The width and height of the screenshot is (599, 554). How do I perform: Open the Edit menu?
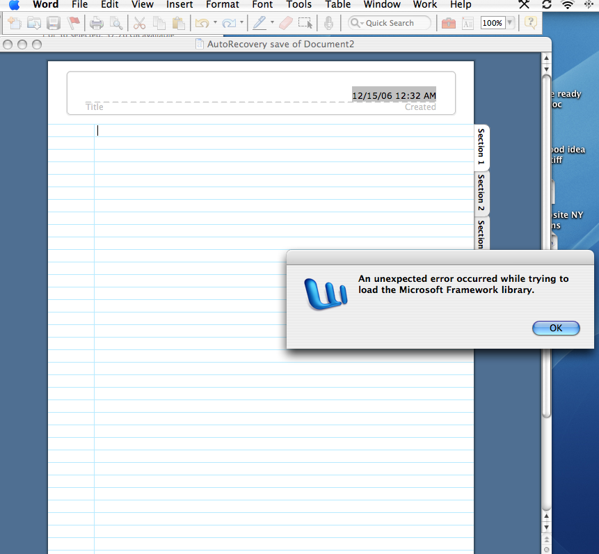(x=110, y=5)
